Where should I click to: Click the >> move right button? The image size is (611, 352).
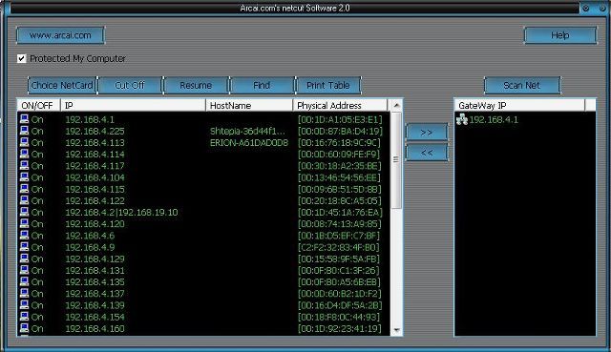(427, 133)
